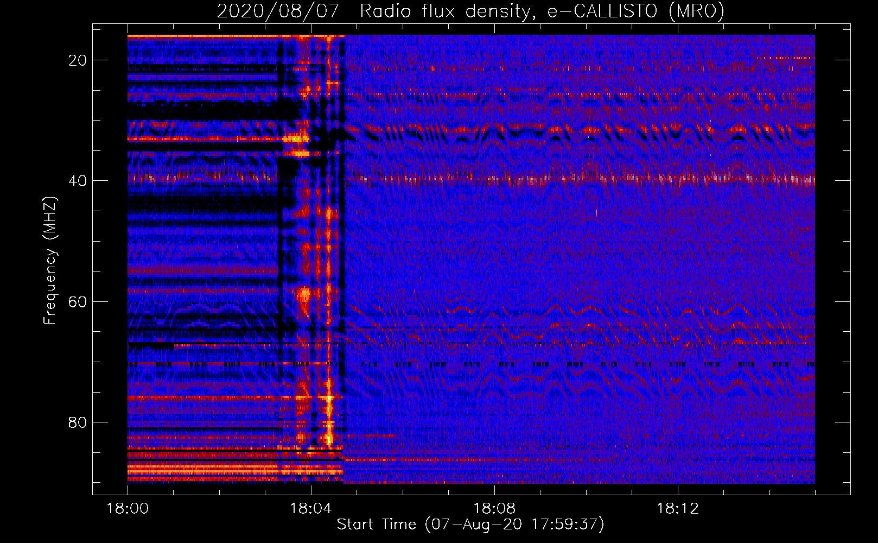
Task: Click the 18:12 time tick label
Action: [x=678, y=509]
